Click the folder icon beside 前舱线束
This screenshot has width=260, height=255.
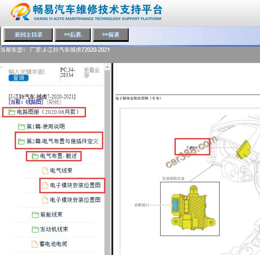coord(35,215)
